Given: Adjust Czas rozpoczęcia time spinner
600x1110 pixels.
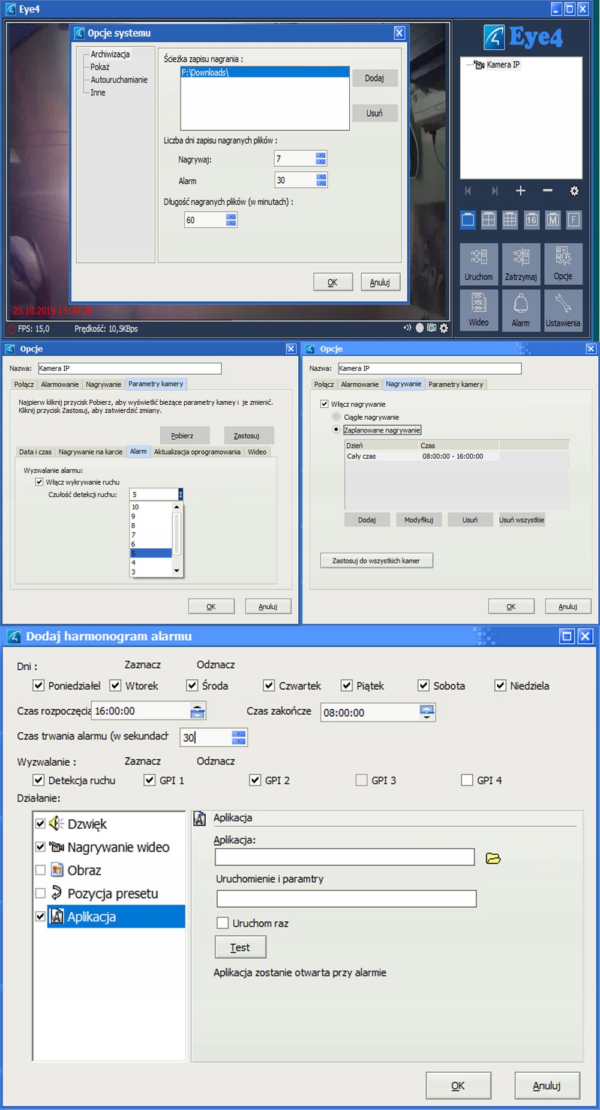Looking at the screenshot, I should [x=197, y=711].
